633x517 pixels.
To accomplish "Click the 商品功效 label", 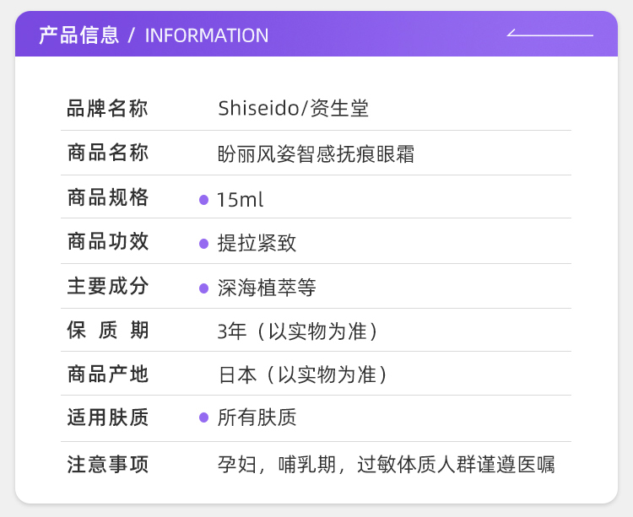I will (x=107, y=242).
